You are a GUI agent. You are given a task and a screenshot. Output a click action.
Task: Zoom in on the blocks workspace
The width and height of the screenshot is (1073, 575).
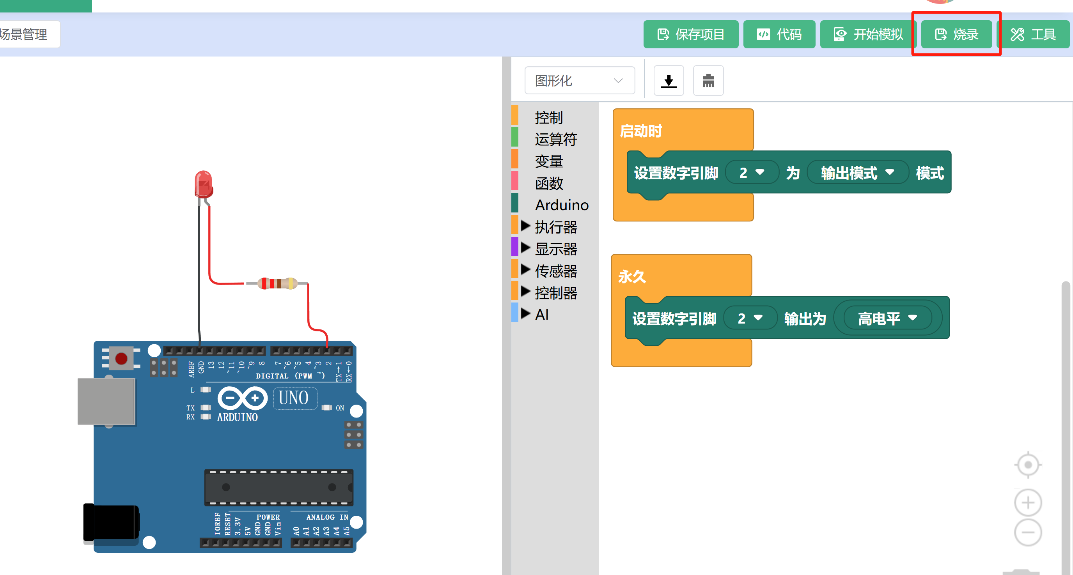pos(1028,502)
